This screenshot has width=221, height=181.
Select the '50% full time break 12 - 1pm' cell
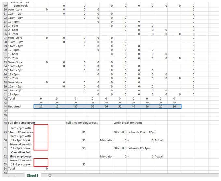(x=132, y=148)
